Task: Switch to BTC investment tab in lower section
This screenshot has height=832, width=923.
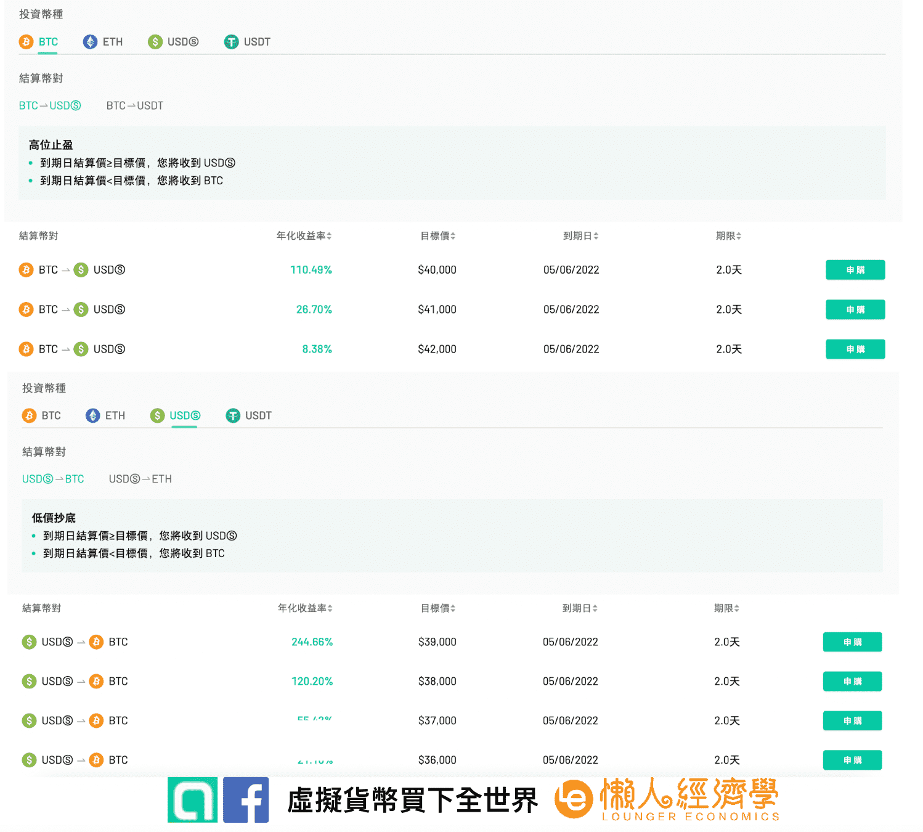Action: tap(41, 415)
